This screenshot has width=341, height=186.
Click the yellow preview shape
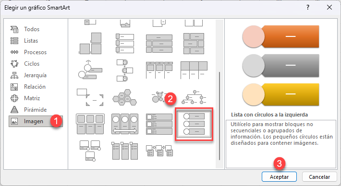coord(281,94)
